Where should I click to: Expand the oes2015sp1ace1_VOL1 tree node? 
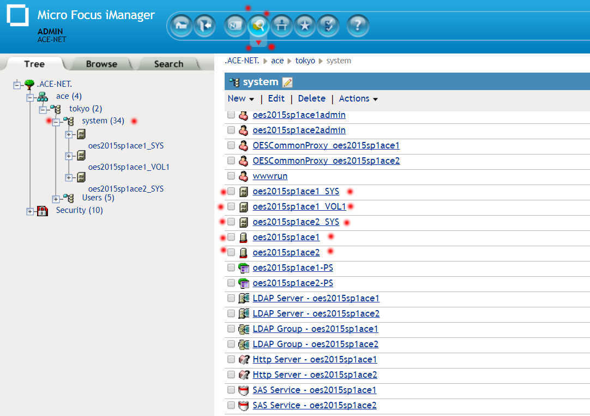pyautogui.click(x=69, y=156)
